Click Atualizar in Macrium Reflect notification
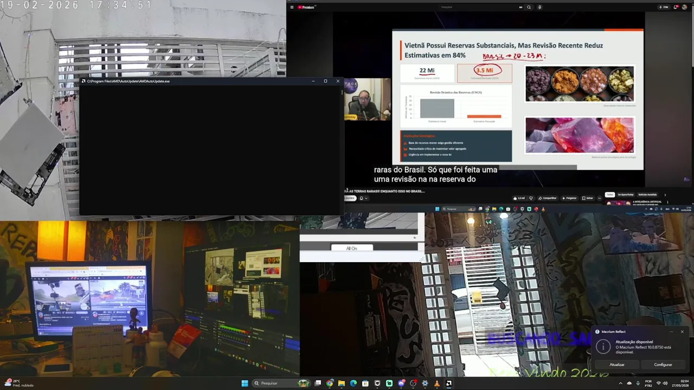 (617, 365)
